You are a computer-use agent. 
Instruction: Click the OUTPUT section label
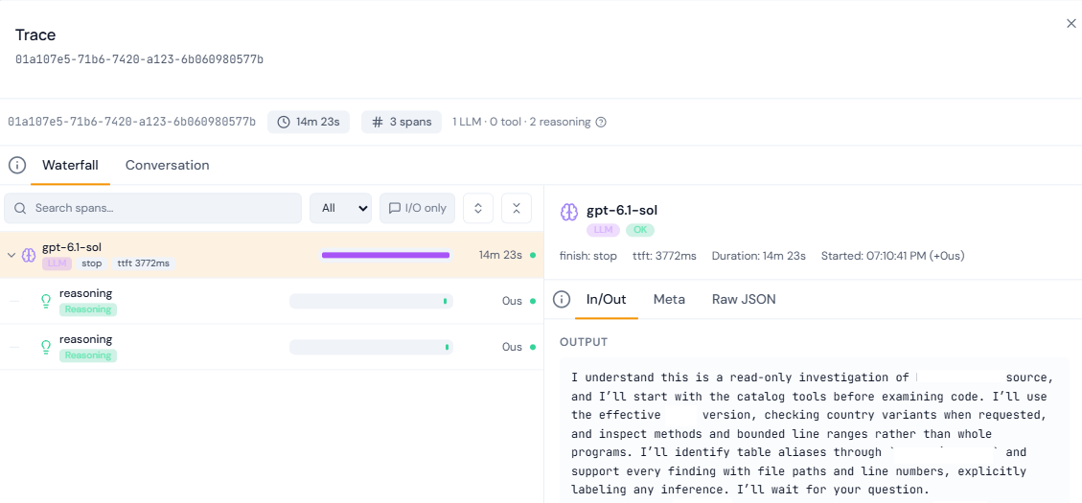pos(584,342)
